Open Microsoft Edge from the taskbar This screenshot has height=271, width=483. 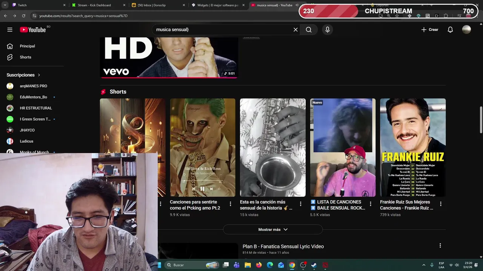[270, 265]
